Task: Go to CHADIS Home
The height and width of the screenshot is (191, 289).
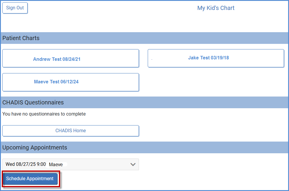Action: (71, 131)
